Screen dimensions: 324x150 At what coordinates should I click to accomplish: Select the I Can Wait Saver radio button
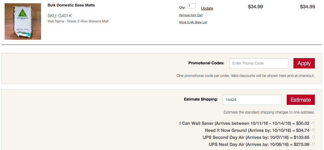coord(313,123)
